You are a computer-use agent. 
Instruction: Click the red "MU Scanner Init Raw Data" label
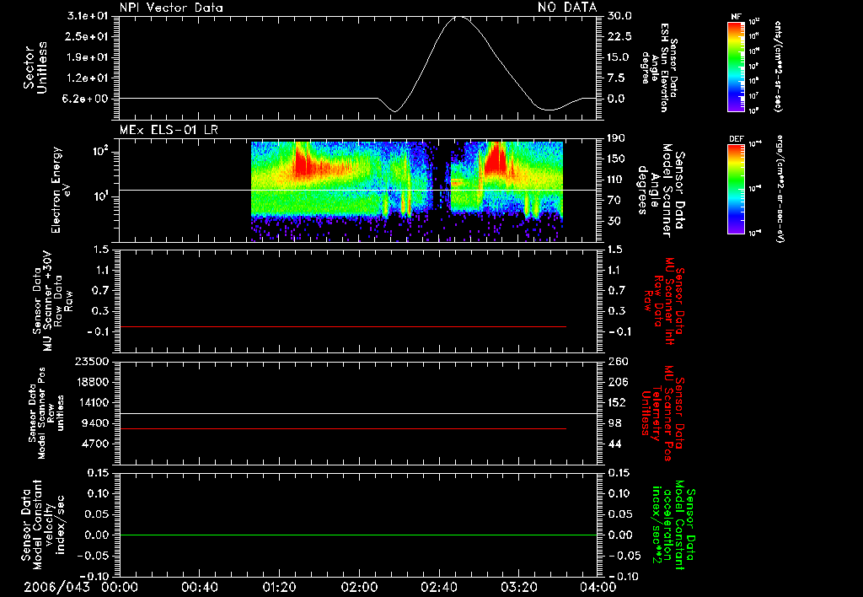[x=664, y=300]
